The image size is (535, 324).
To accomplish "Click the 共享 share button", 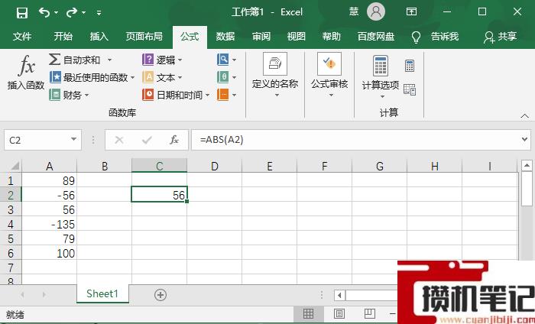I will [500, 37].
